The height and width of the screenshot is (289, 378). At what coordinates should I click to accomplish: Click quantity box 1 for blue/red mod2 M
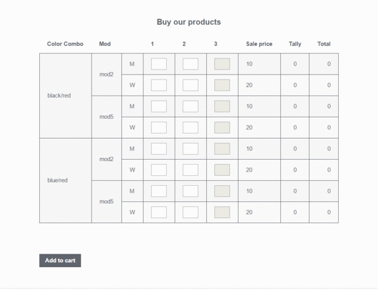[x=159, y=149]
